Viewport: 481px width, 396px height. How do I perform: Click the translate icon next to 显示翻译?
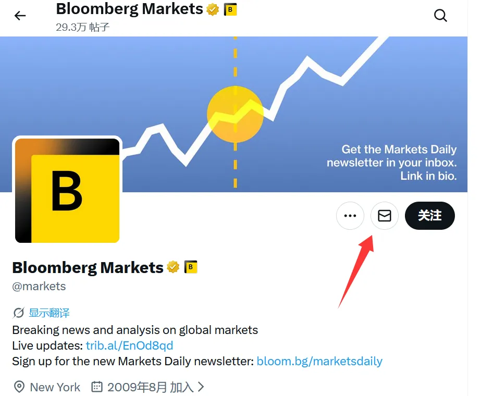[x=18, y=313]
